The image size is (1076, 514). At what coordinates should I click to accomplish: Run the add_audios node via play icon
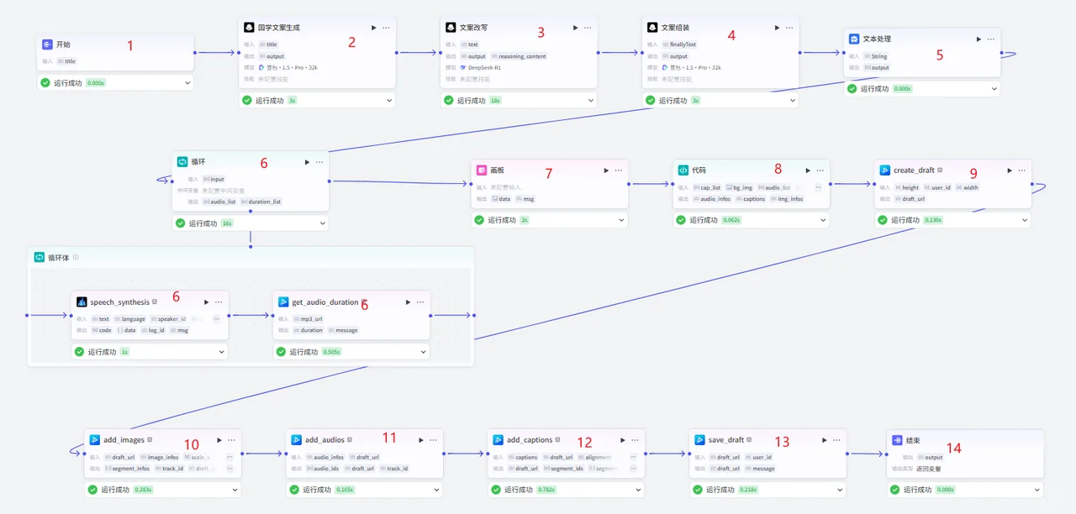421,439
